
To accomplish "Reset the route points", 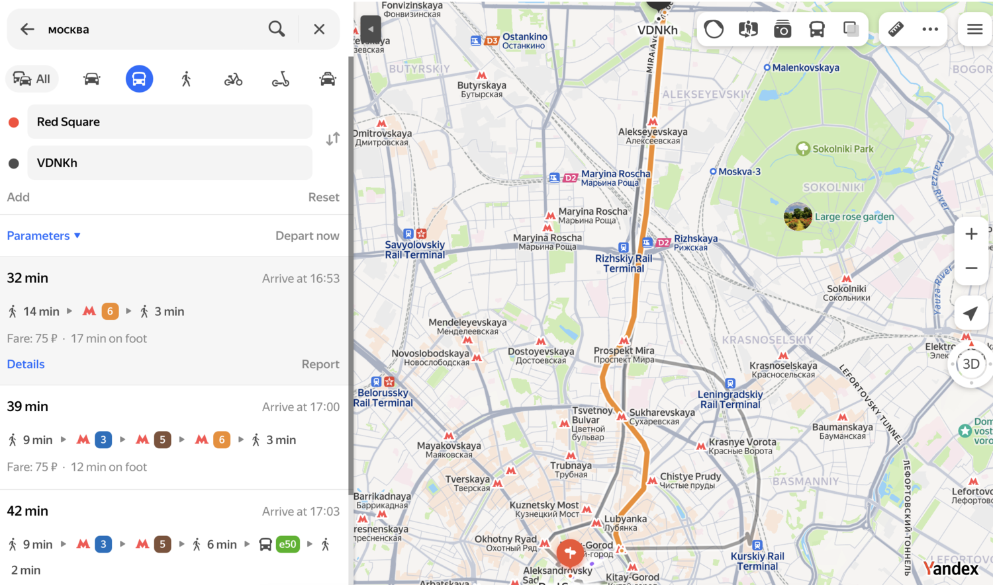I will pos(324,197).
